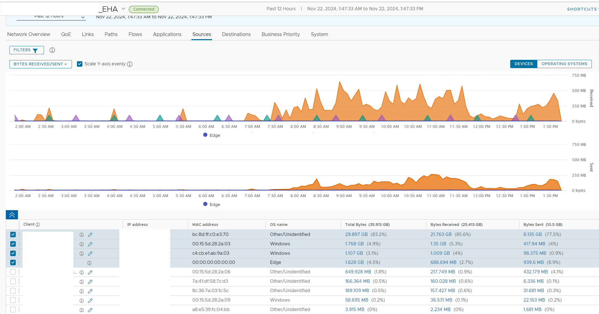
Task: Click Edge legend color dot in Received chart
Action: pyautogui.click(x=205, y=135)
